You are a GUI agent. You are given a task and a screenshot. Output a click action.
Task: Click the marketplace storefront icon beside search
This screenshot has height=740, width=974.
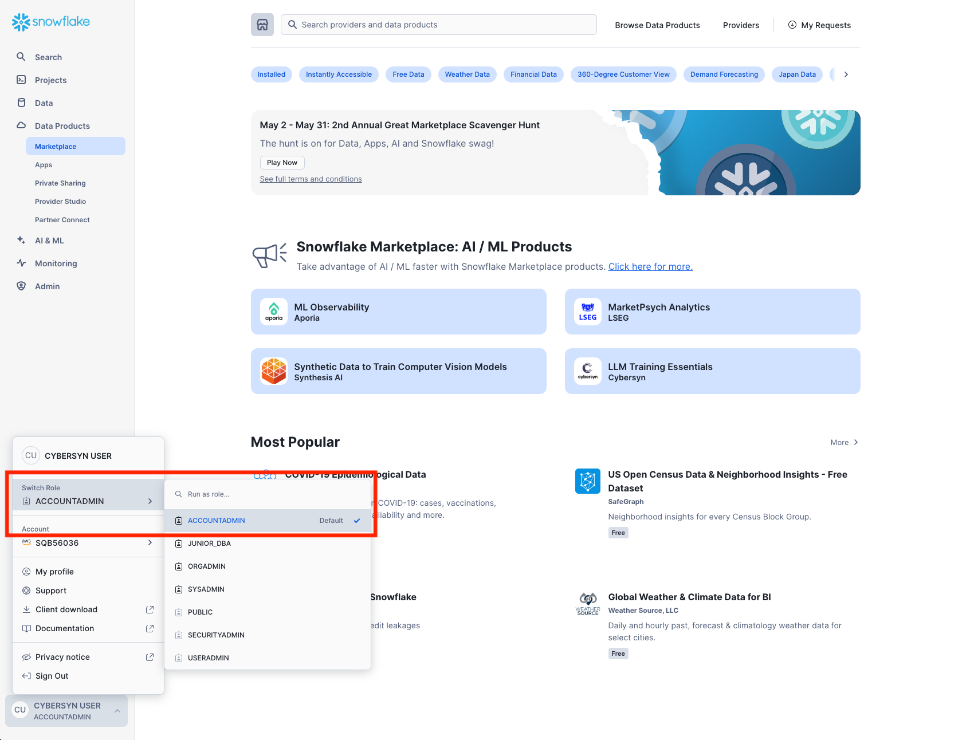(262, 25)
